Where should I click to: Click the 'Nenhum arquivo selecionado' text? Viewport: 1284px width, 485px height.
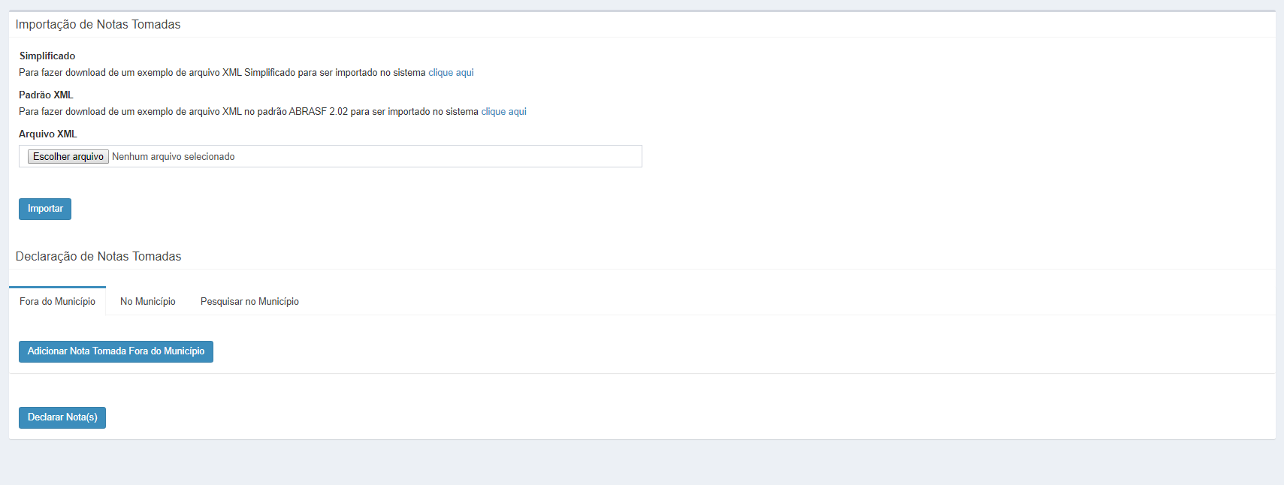(x=174, y=157)
